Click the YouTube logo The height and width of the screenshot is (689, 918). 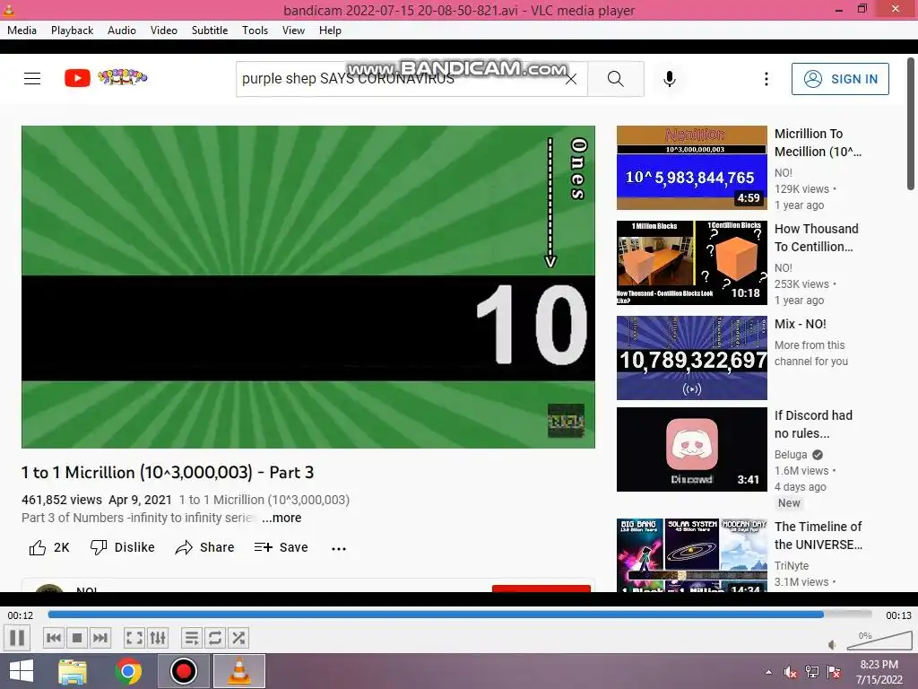coord(106,77)
